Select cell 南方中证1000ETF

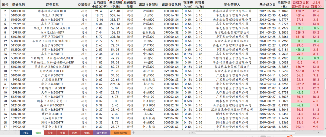pos(52,105)
